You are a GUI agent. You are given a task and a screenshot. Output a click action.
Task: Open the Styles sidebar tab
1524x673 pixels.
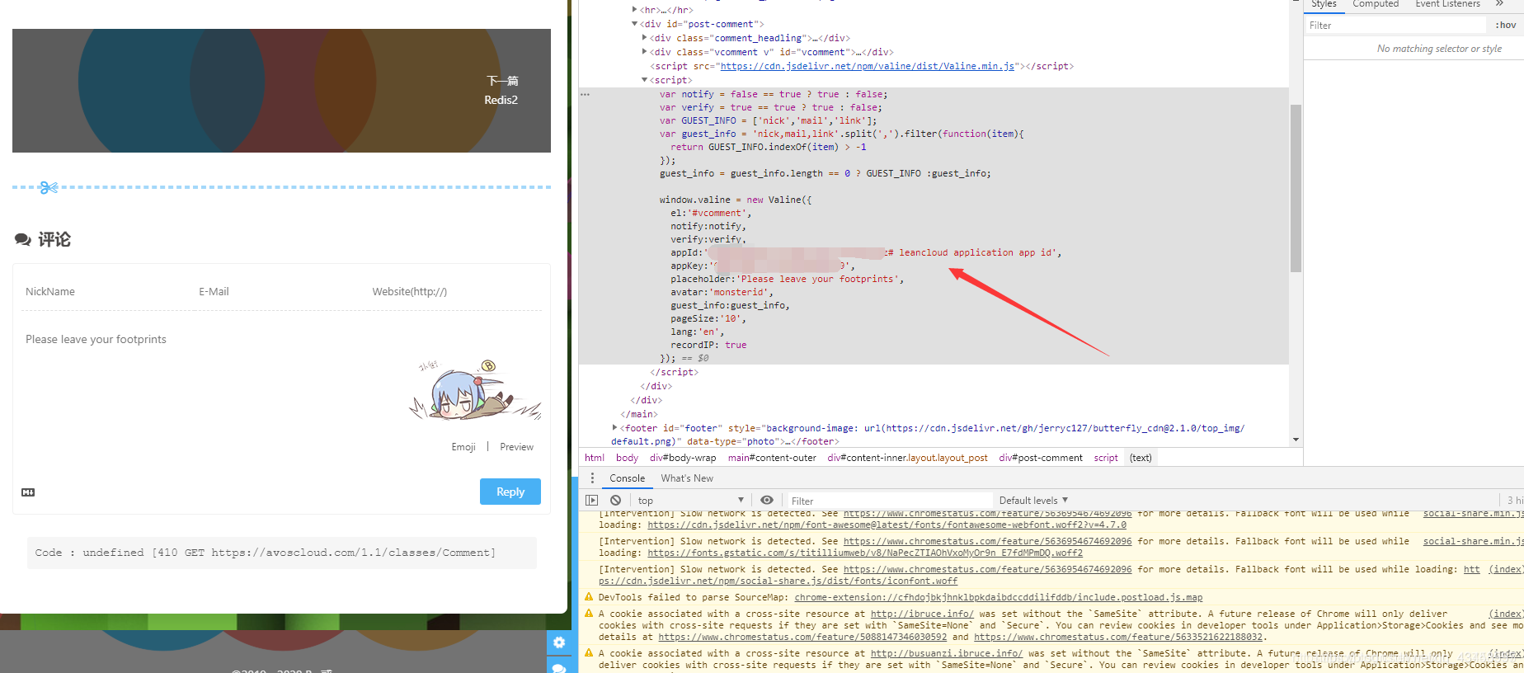coord(1324,4)
